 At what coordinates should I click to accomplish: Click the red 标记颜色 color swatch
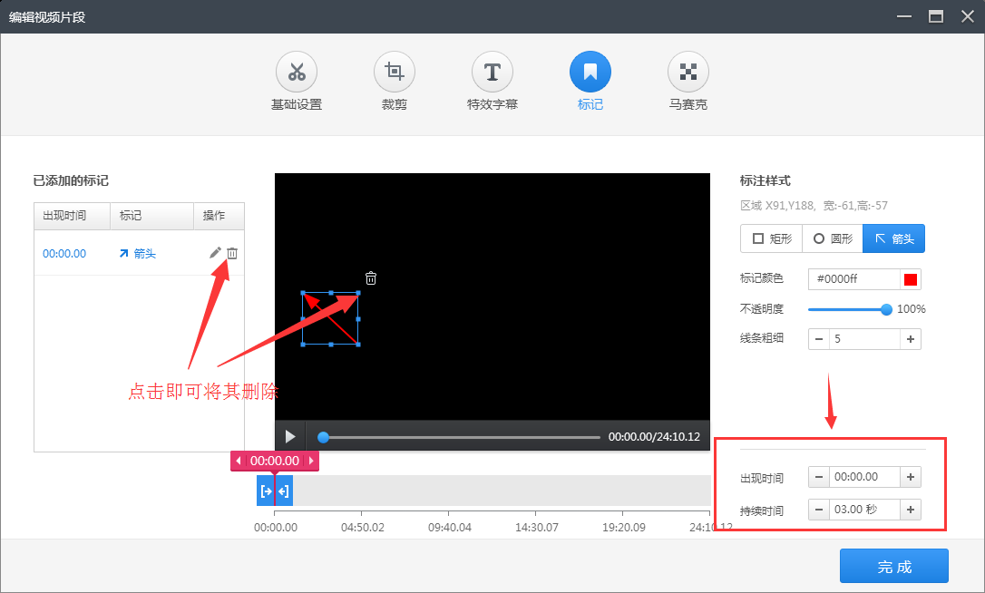(x=911, y=278)
